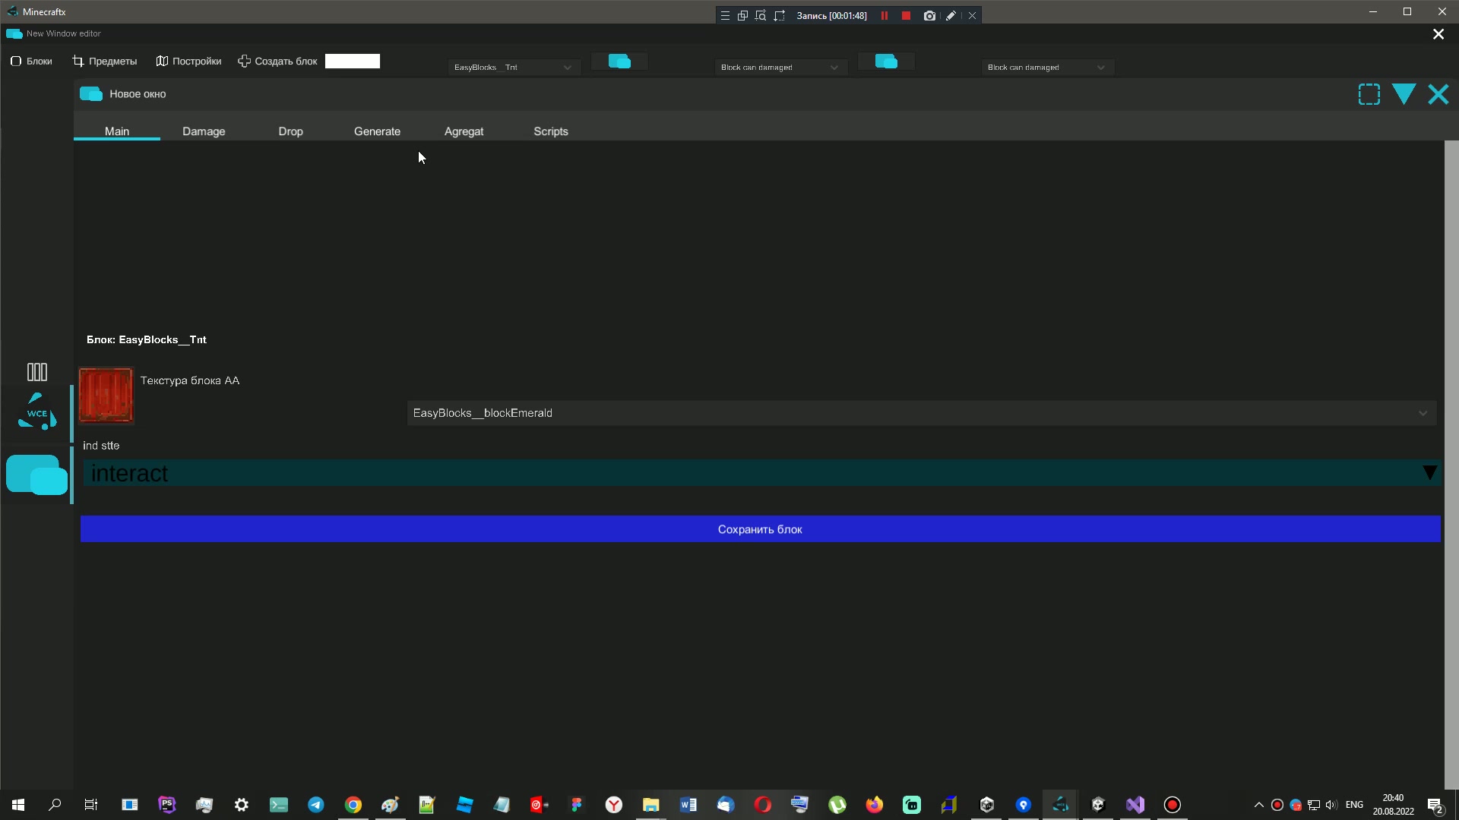Click the cyan window icon before last dropdown
Viewport: 1459px width, 820px height.
(886, 61)
